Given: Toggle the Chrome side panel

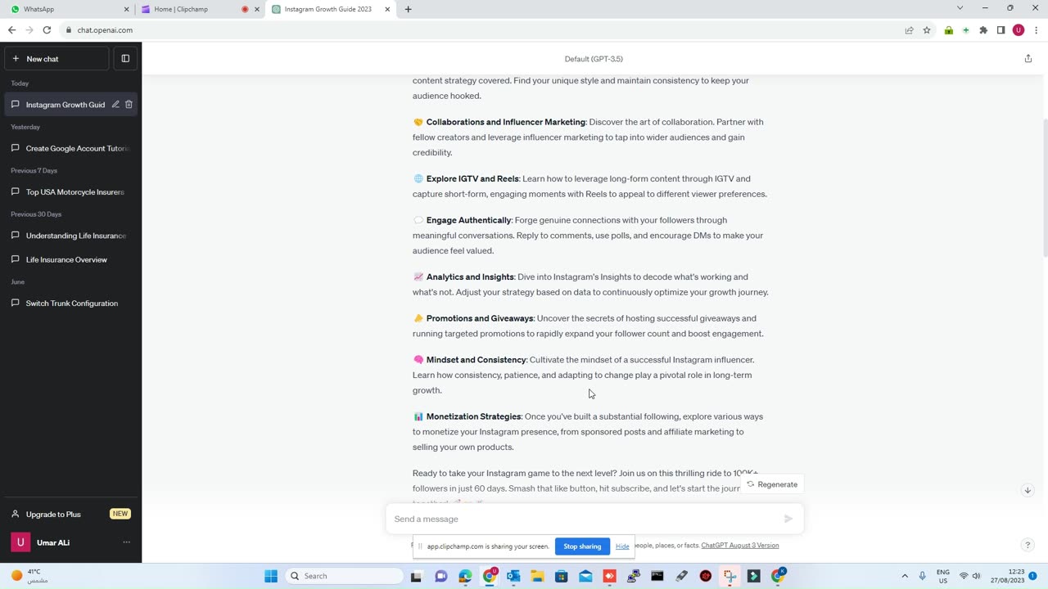Looking at the screenshot, I should pyautogui.click(x=1001, y=30).
